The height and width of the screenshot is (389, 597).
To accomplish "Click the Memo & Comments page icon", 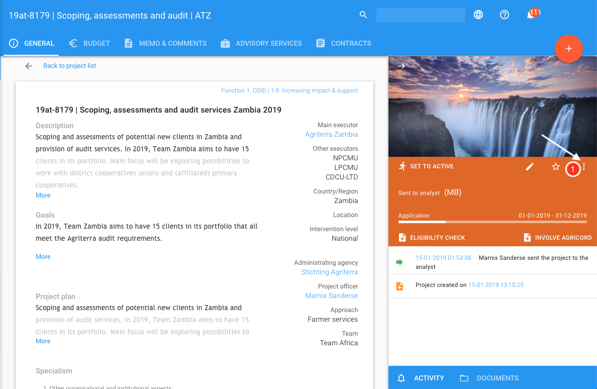I will pyautogui.click(x=129, y=43).
